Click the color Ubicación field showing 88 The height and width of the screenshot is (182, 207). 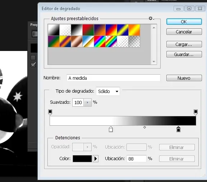coord(136,159)
